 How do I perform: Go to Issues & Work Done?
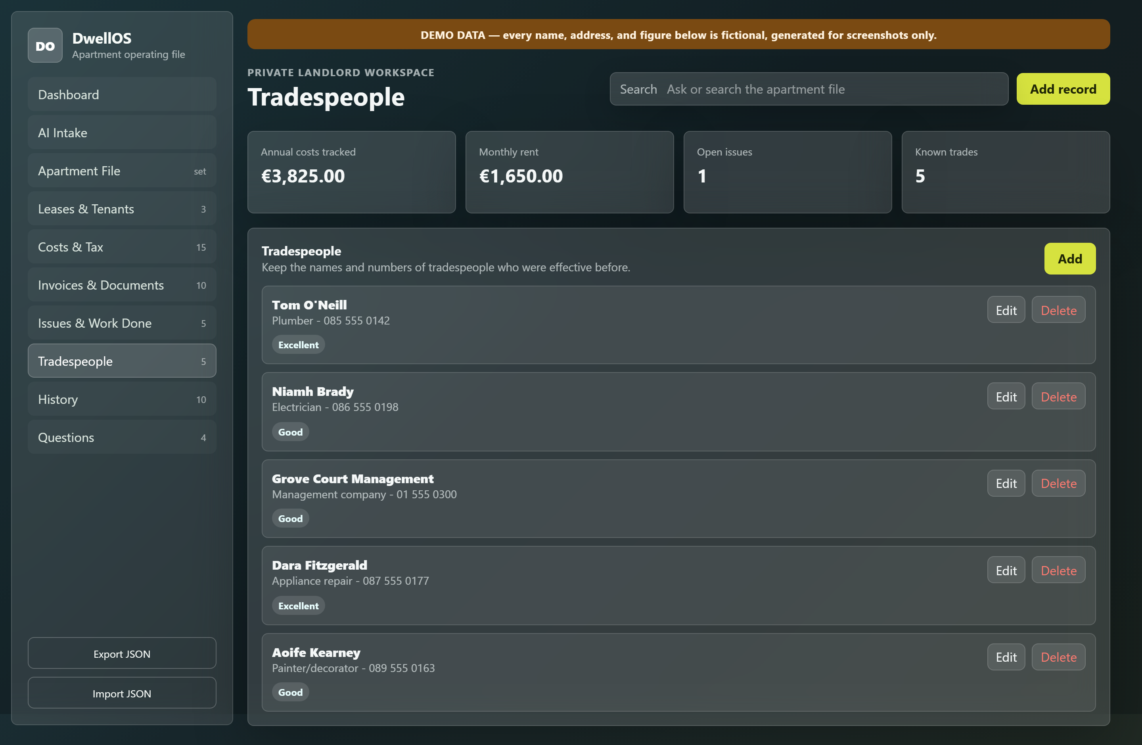[122, 323]
